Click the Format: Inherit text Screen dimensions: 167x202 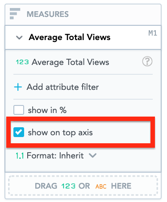pyautogui.click(x=55, y=156)
